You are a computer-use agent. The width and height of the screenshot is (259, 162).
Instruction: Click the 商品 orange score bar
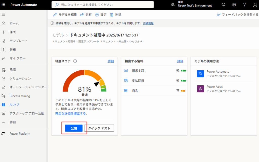tap(184, 91)
